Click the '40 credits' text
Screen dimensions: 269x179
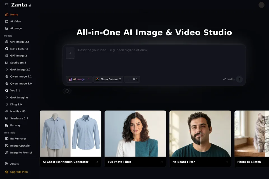click(x=229, y=79)
